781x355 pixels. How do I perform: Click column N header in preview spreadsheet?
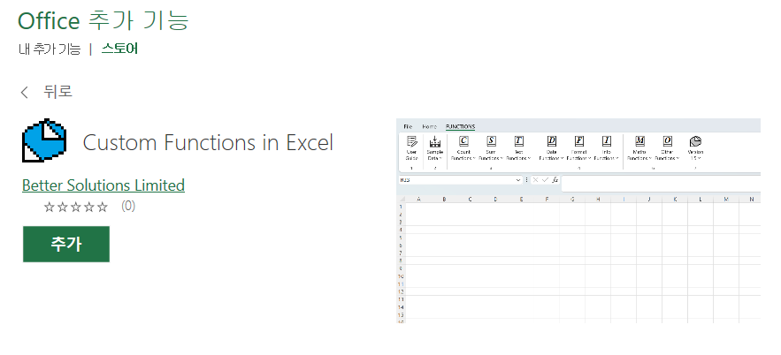(751, 200)
